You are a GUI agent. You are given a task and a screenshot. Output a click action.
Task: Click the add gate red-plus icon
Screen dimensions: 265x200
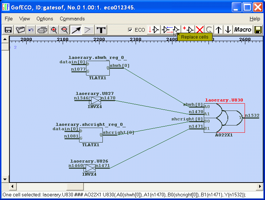pyautogui.click(x=188, y=30)
